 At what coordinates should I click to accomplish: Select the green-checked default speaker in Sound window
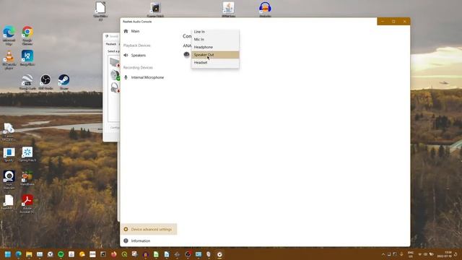click(115, 75)
